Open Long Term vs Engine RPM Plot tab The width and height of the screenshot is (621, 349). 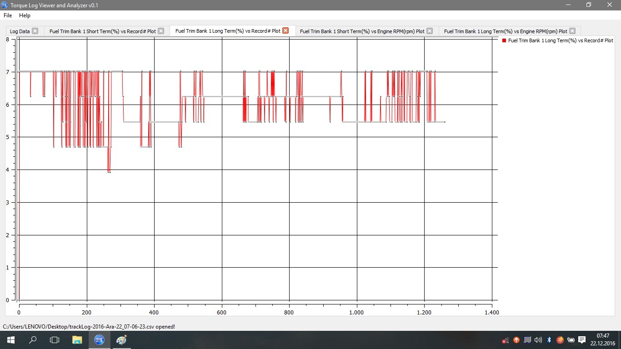pos(505,31)
